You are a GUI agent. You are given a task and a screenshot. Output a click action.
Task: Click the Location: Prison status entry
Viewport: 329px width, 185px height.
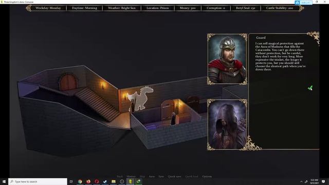pyautogui.click(x=158, y=8)
